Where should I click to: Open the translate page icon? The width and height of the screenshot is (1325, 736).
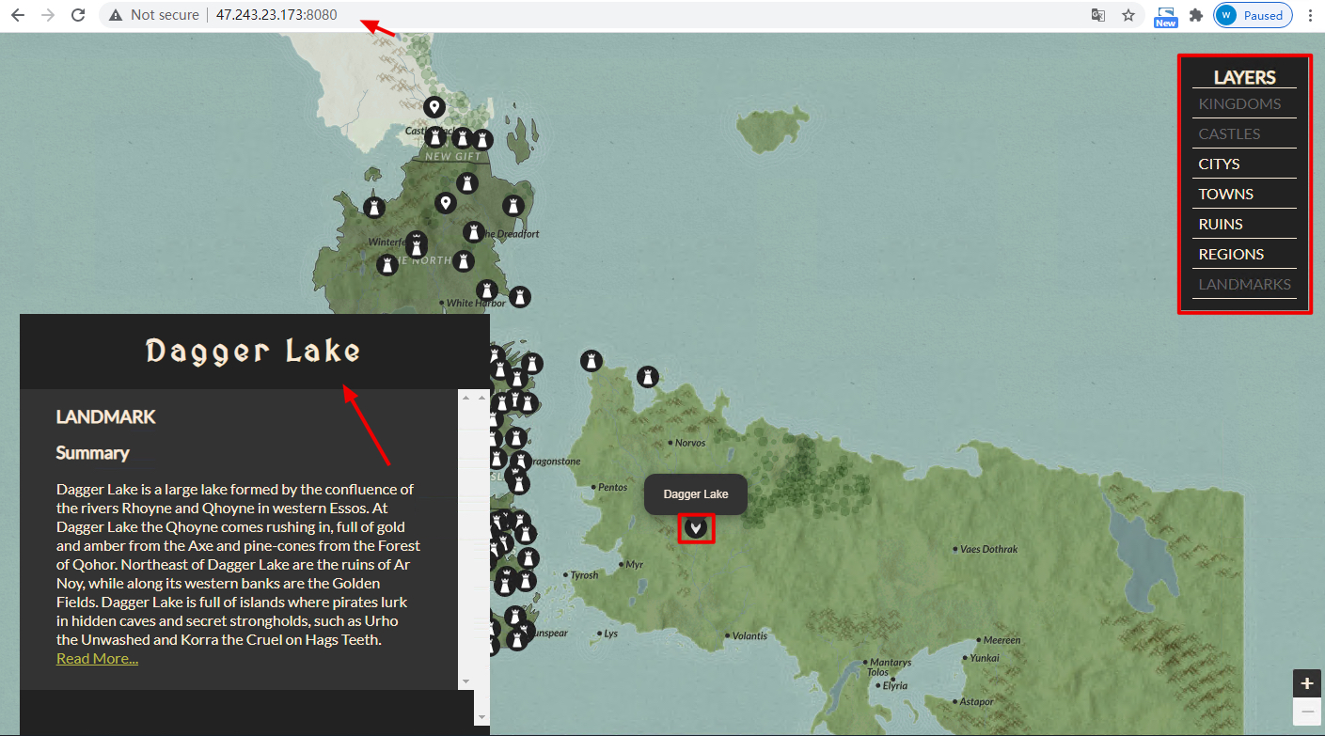1098,15
